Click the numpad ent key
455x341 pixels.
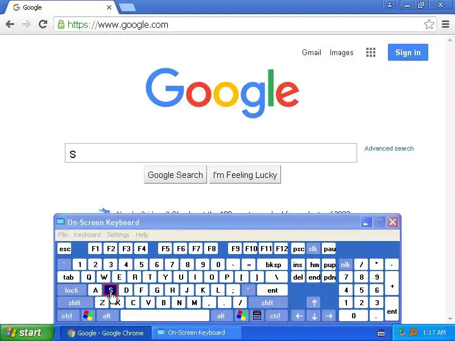coord(392,309)
